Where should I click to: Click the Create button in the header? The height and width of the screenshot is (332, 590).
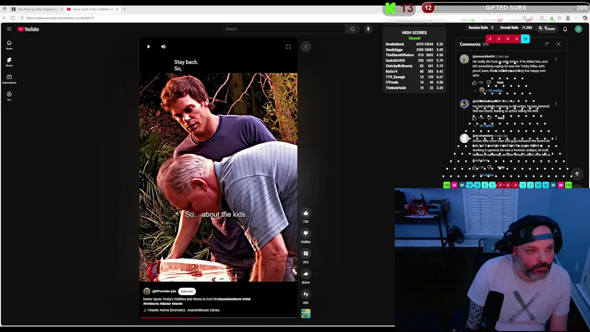(548, 29)
